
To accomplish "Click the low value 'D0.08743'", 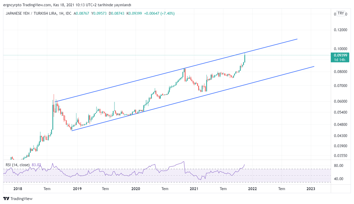I will [x=116, y=13].
